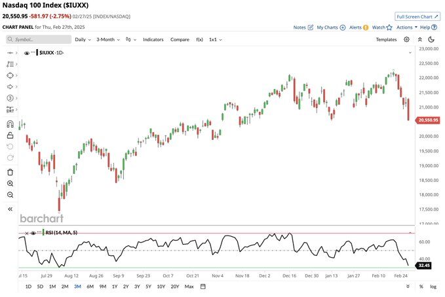Zoom in on the chart
The width and height of the screenshot is (445, 297).
pos(10,183)
